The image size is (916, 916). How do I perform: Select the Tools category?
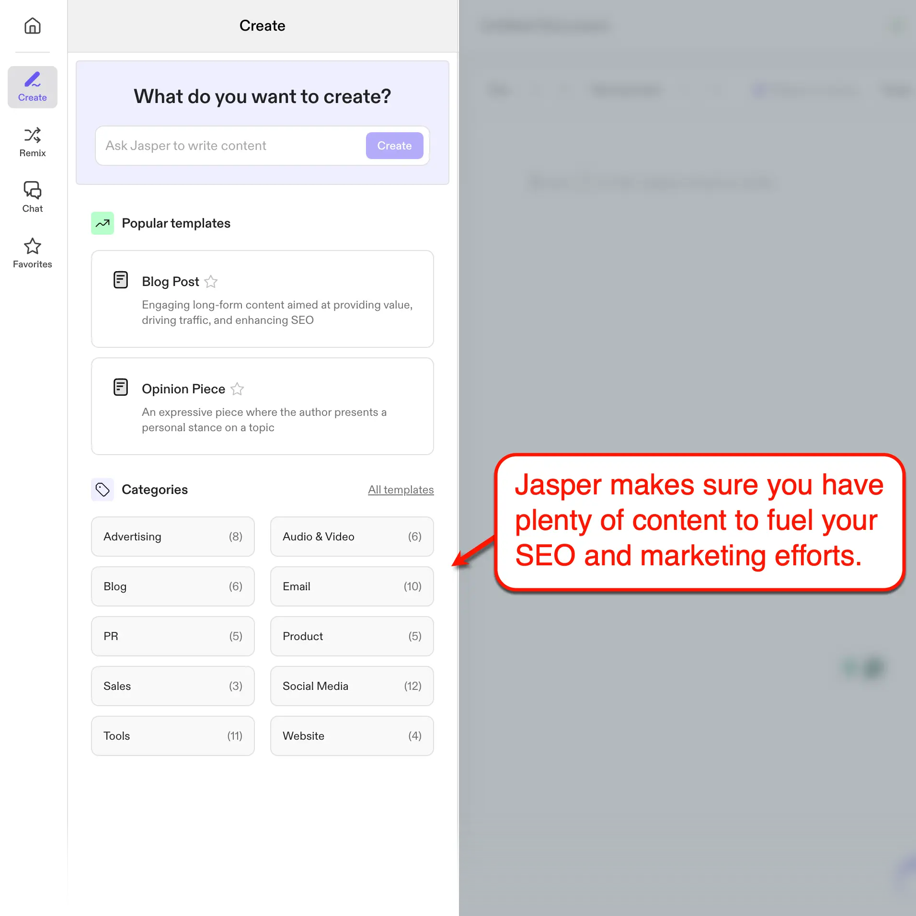tap(172, 736)
